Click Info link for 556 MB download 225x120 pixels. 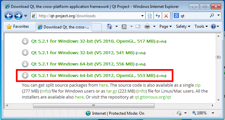(x=141, y=64)
